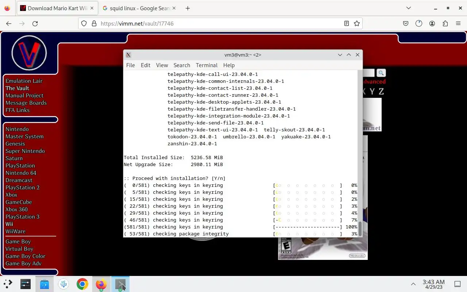Screen dimensions: 467x292
Task: Select Nintendo system in sidebar
Action: click(x=17, y=129)
